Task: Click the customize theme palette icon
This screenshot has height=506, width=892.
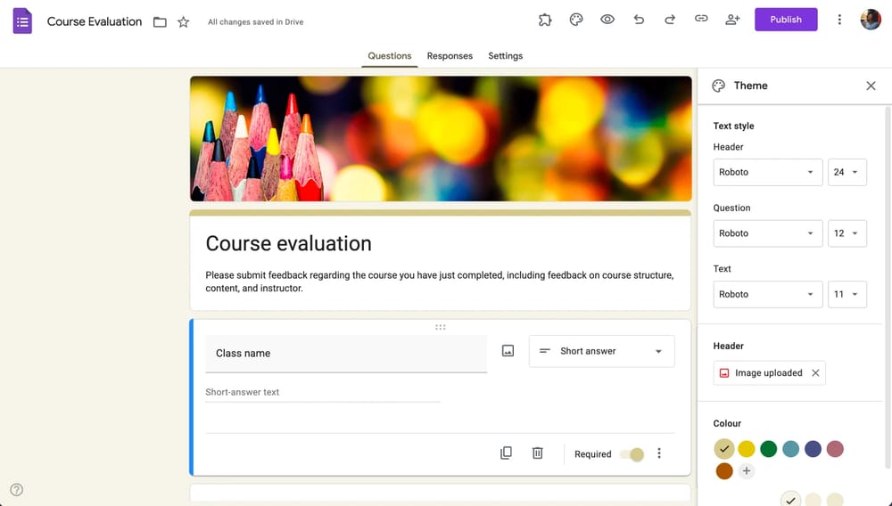Action: 576,20
